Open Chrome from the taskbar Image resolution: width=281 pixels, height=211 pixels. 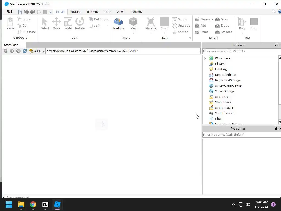pos(33,204)
